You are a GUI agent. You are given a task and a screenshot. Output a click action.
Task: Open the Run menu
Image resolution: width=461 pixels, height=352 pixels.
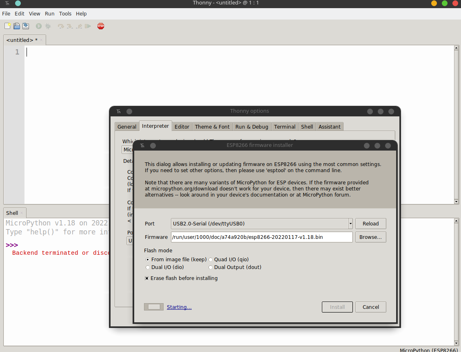pos(50,14)
